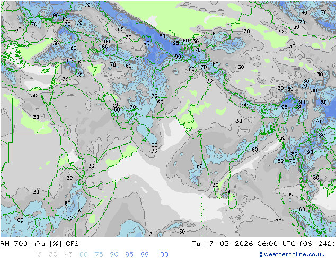Click the 90 value in the bottom legend

coord(114,255)
